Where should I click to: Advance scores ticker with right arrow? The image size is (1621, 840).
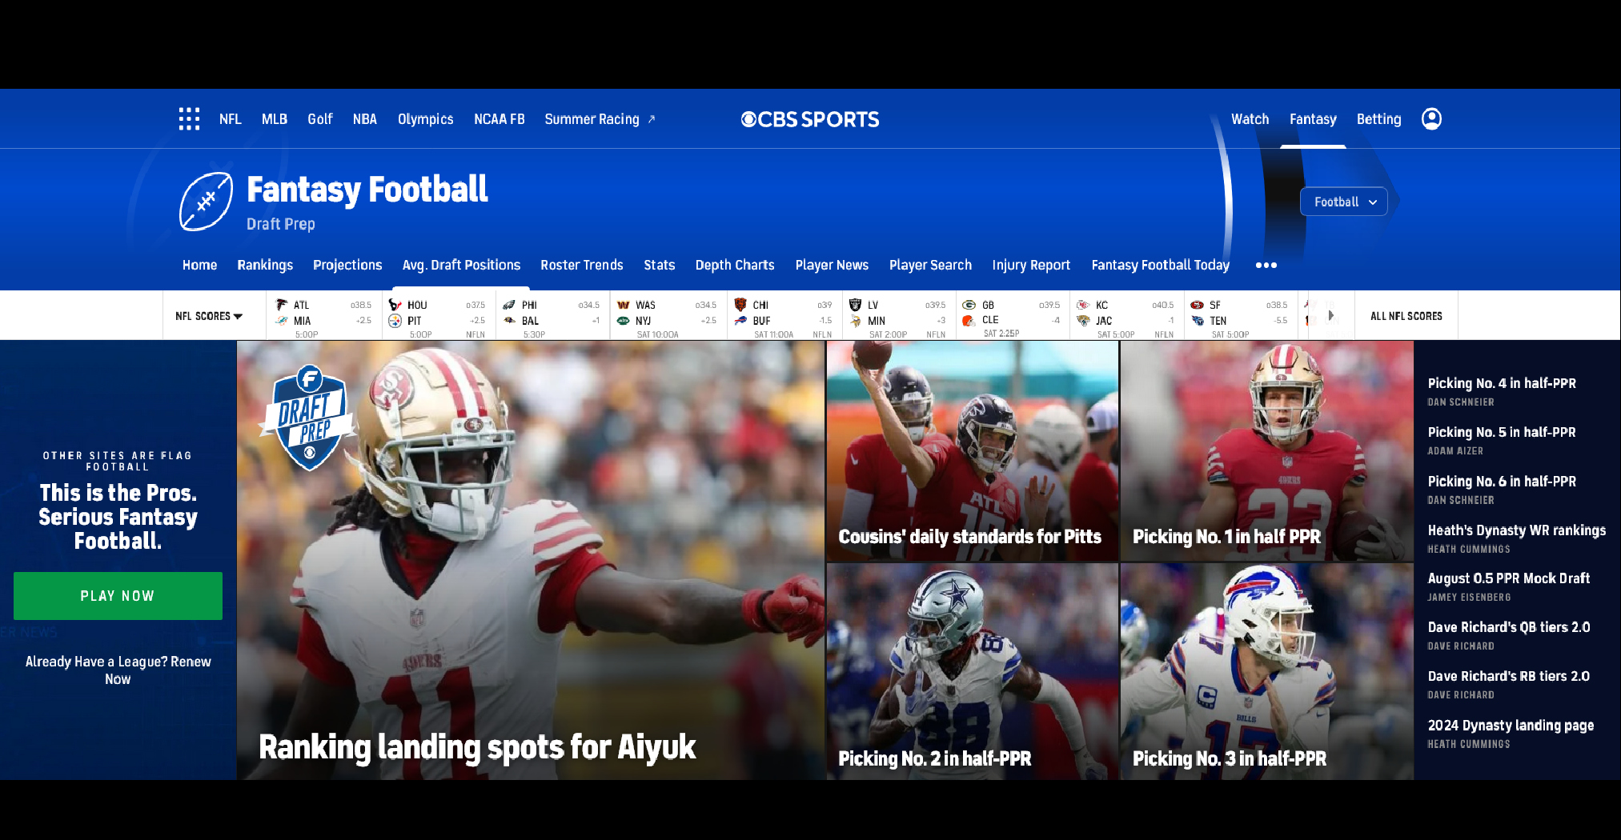pos(1330,315)
